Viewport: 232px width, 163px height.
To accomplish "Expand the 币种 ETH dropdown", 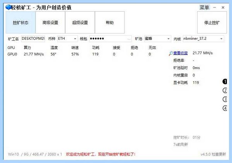I will 67,39.
